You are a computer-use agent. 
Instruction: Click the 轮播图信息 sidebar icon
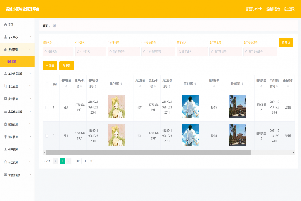(x=6, y=175)
